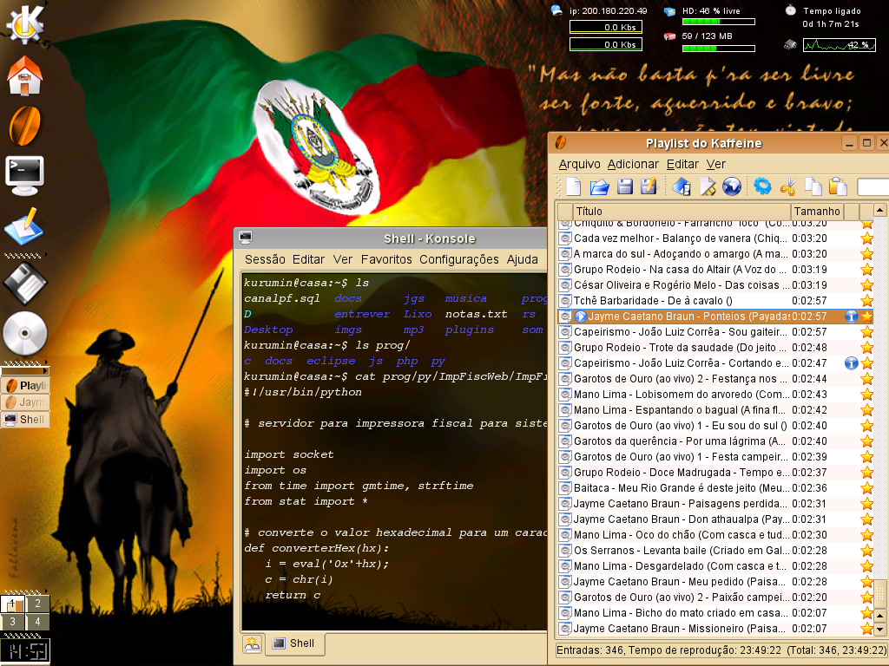Click the clipboard paste icon

click(x=838, y=186)
